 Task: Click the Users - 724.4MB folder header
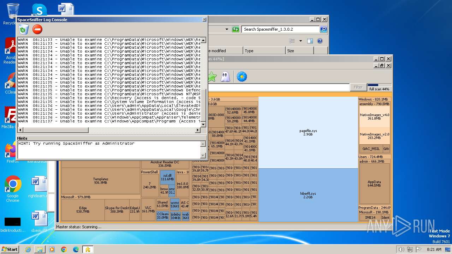coord(374,157)
